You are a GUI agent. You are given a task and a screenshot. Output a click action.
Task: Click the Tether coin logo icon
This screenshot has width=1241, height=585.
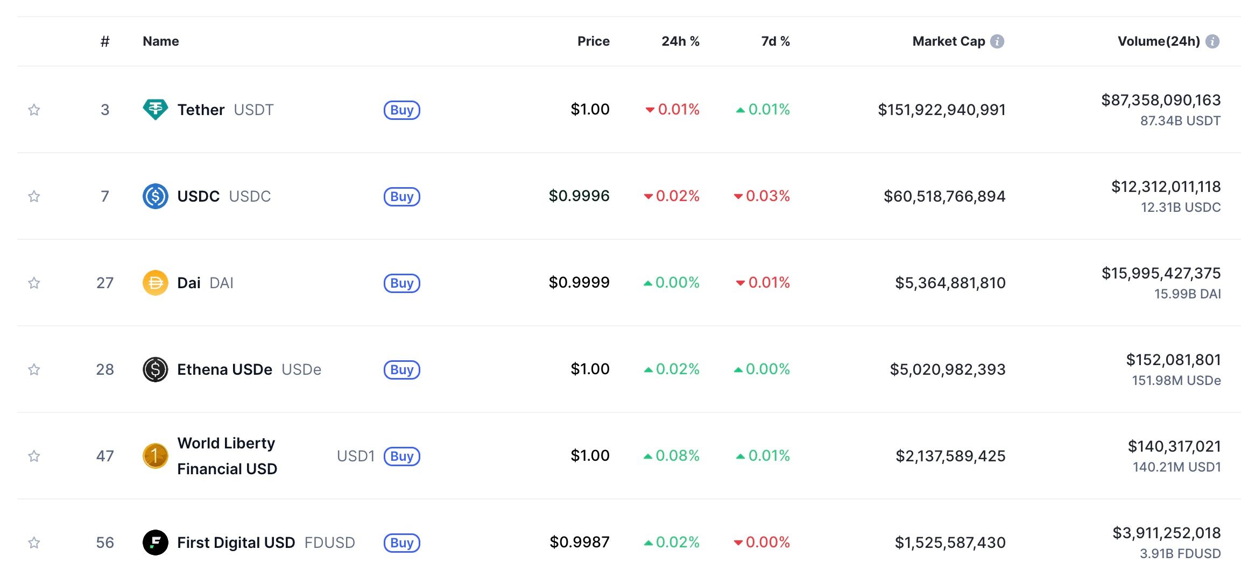155,110
